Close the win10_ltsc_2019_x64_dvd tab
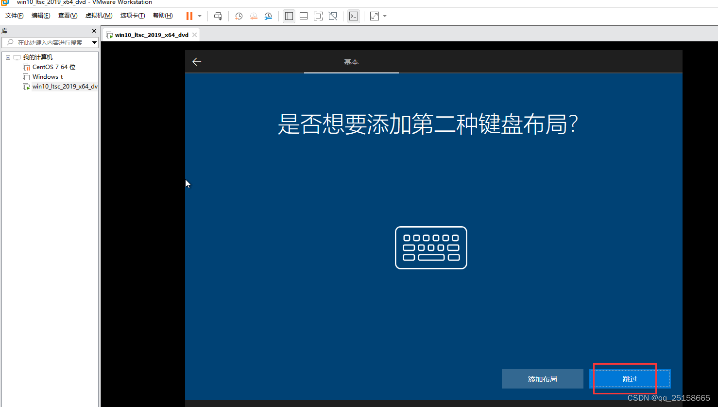 coord(194,35)
